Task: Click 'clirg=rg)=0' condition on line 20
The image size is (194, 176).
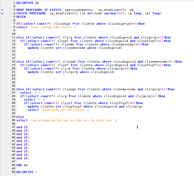Action: tap(118, 68)
